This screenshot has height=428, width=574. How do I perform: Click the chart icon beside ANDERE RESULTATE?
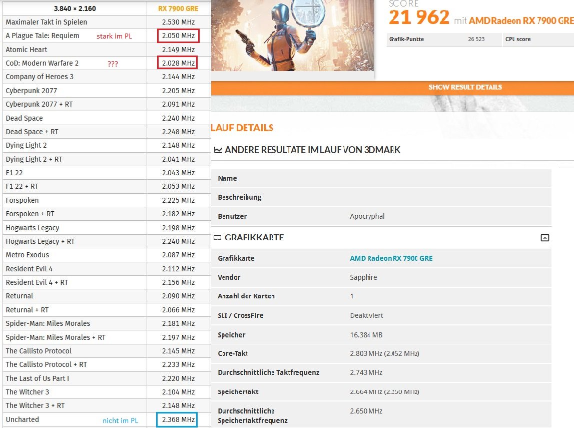(218, 150)
